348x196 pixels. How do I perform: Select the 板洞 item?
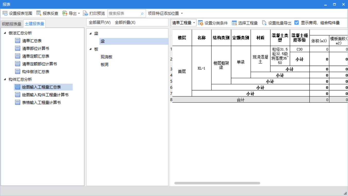pyautogui.click(x=104, y=64)
